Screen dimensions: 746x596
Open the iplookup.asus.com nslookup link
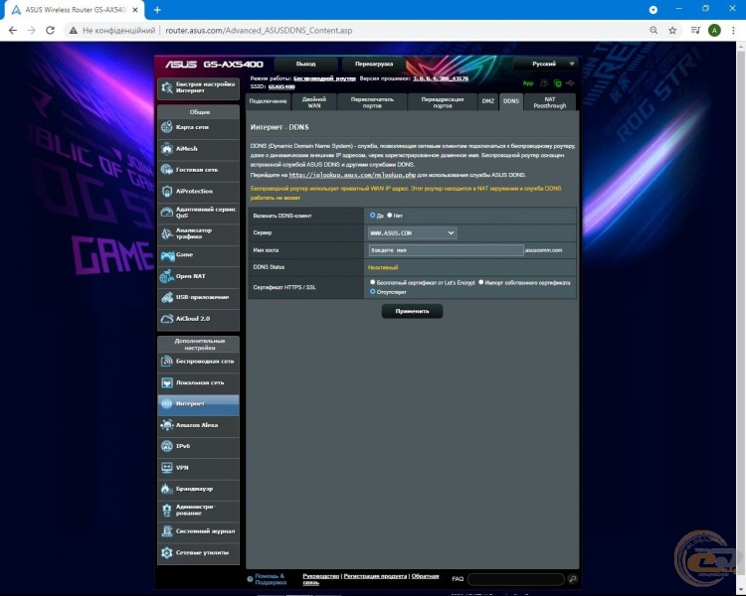[x=352, y=175]
